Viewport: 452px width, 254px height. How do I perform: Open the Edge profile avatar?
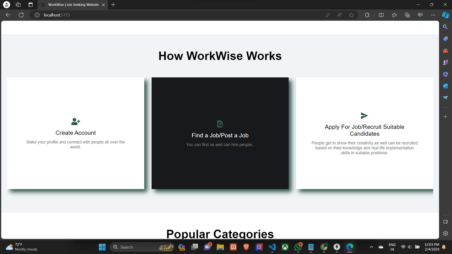(x=6, y=5)
